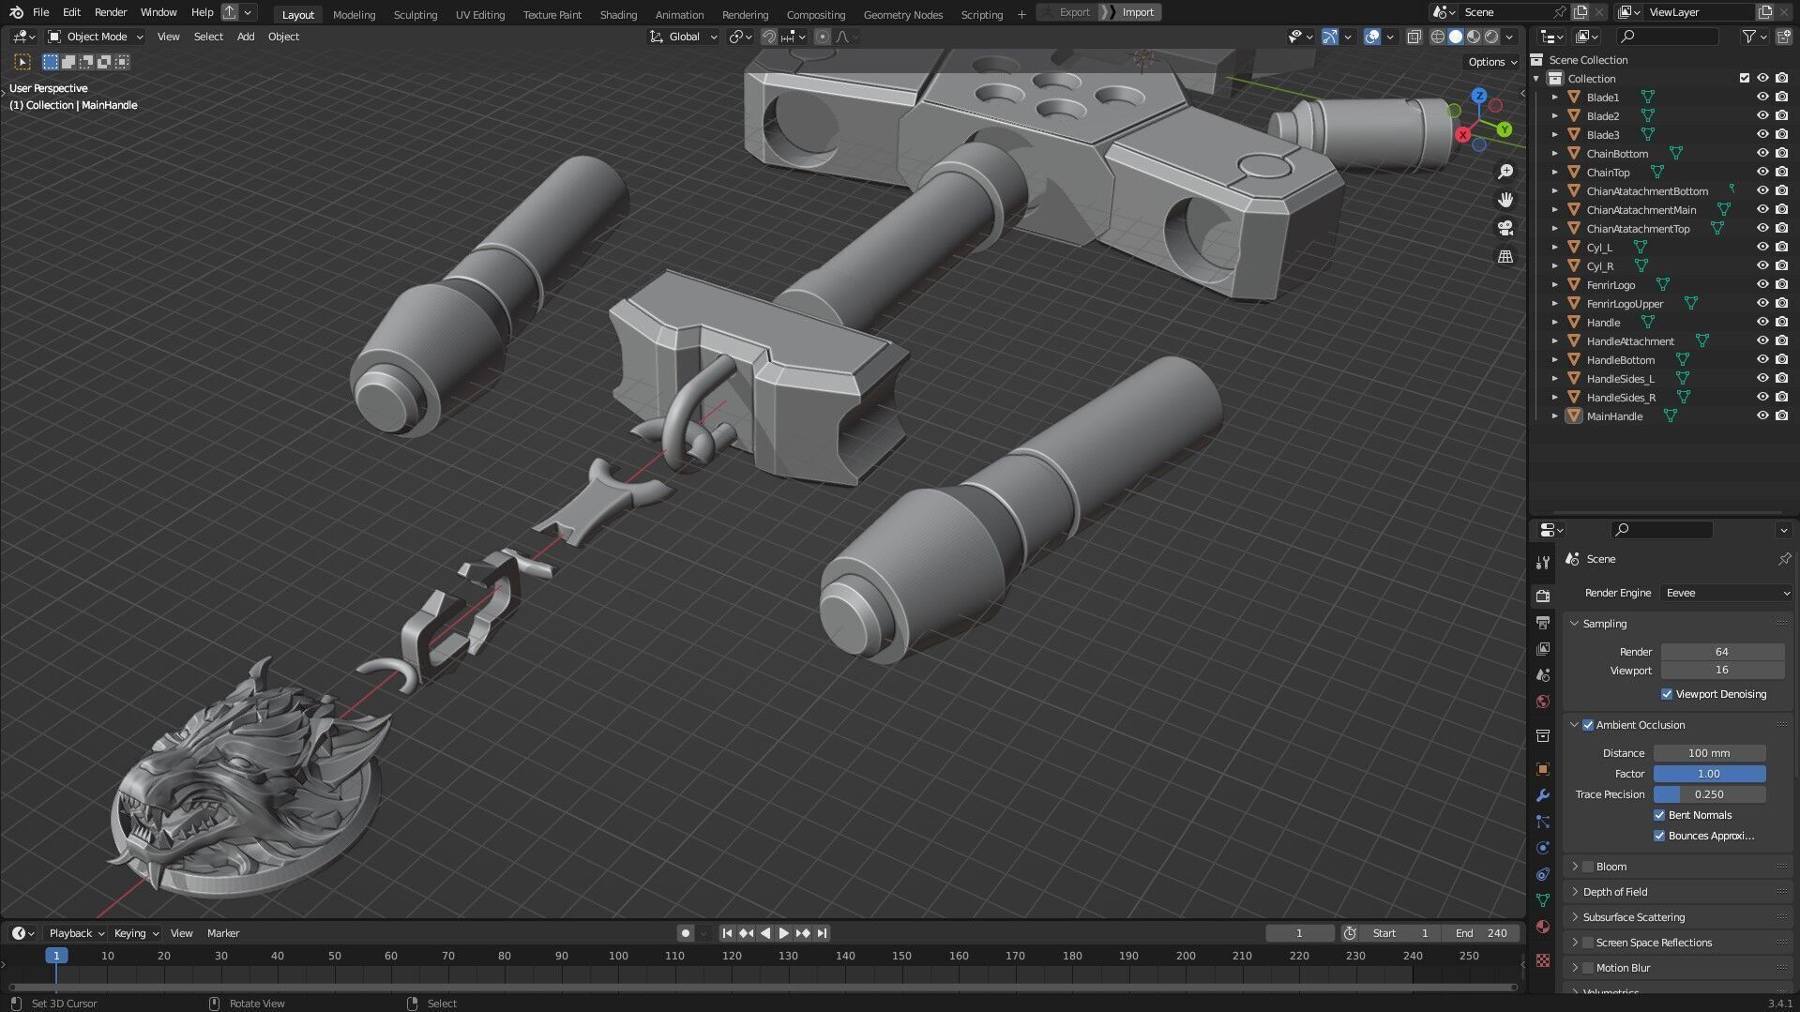The image size is (1800, 1012).
Task: Open the Tool properties tab
Action: tap(1543, 563)
